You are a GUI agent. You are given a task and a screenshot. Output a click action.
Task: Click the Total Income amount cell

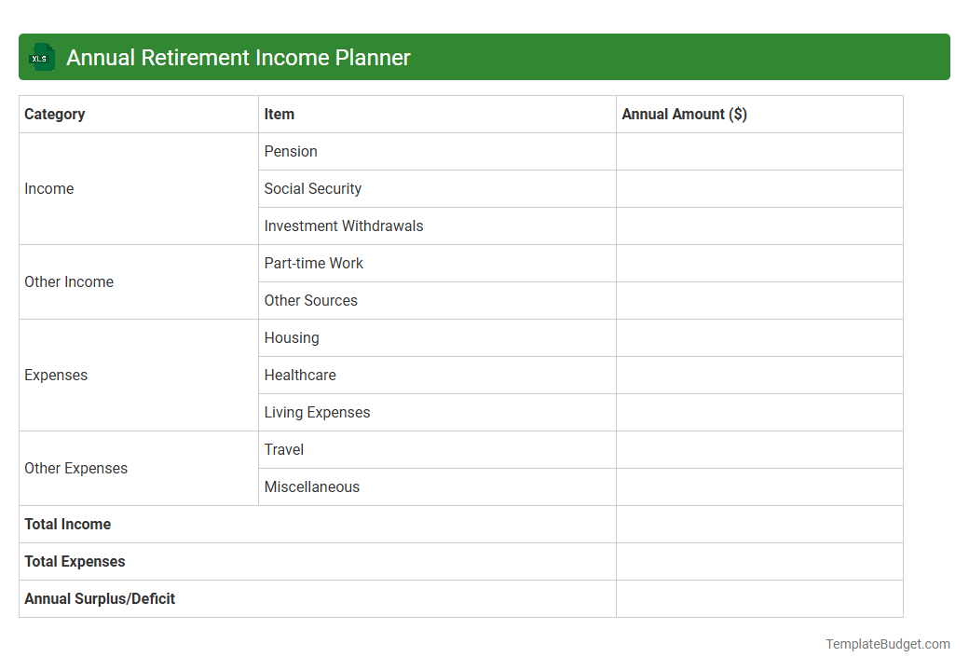pos(758,524)
